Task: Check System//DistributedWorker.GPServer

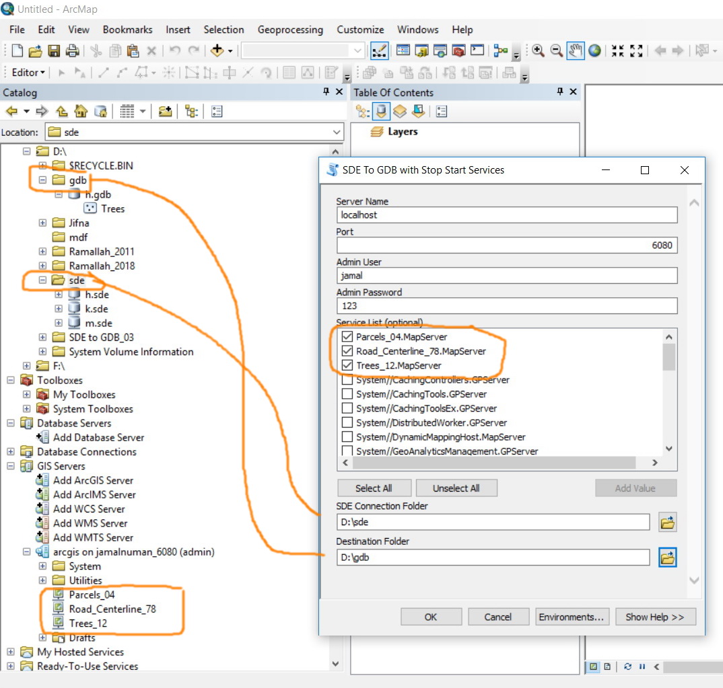Action: click(347, 423)
